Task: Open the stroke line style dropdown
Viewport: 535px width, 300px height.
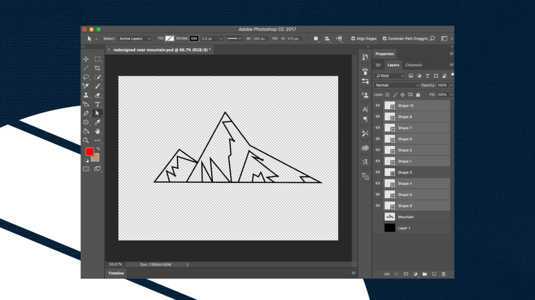Action: (234, 39)
